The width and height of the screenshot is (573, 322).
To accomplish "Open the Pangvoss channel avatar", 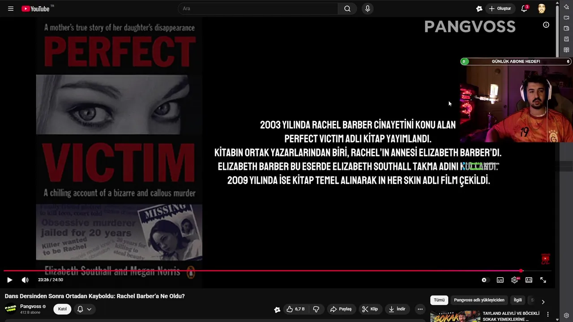I will [x=11, y=309].
